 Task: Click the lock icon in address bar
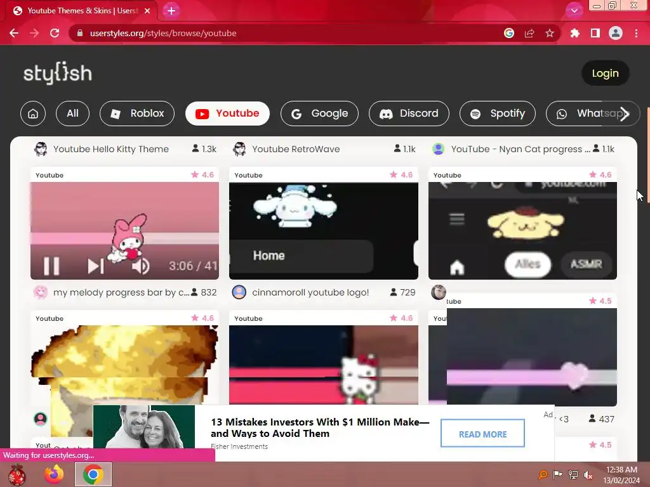[x=80, y=33]
